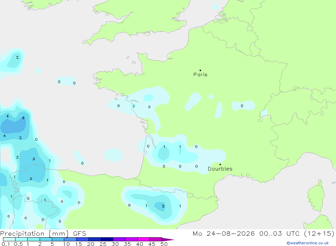Click the Dourbies location dot marker
Screen dimensions: 336x246
point(220,164)
